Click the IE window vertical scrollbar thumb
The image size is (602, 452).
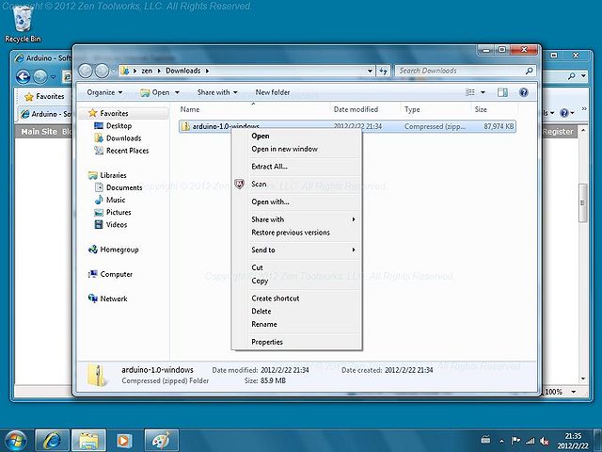pos(583,202)
